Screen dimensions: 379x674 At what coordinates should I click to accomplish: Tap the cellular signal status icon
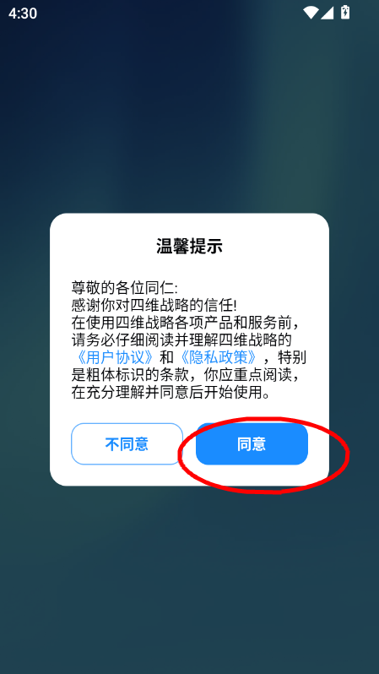[327, 13]
